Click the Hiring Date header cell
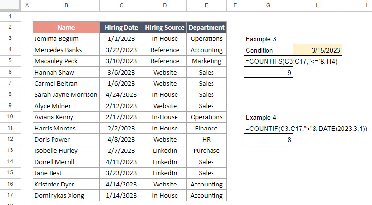 pos(121,27)
